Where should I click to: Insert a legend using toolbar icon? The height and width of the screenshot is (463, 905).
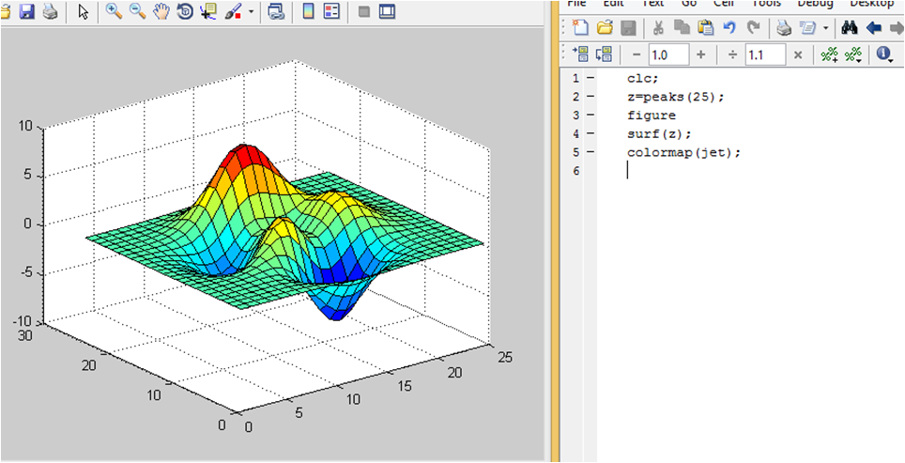point(332,11)
